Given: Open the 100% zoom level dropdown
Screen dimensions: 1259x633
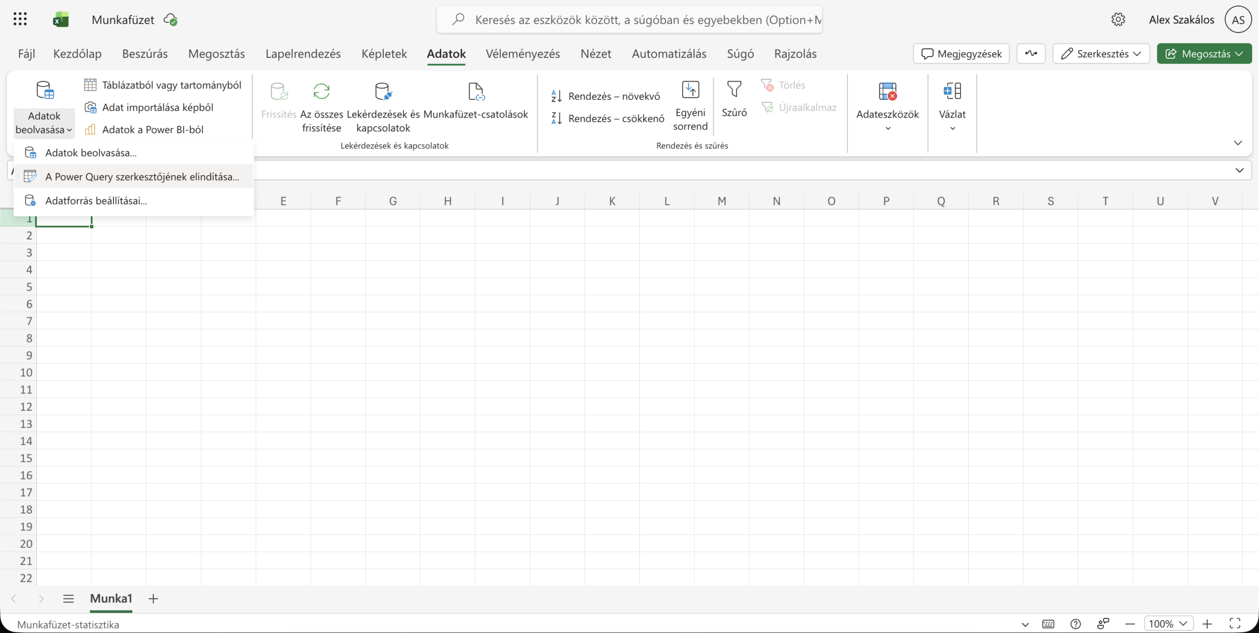Looking at the screenshot, I should [x=1168, y=624].
